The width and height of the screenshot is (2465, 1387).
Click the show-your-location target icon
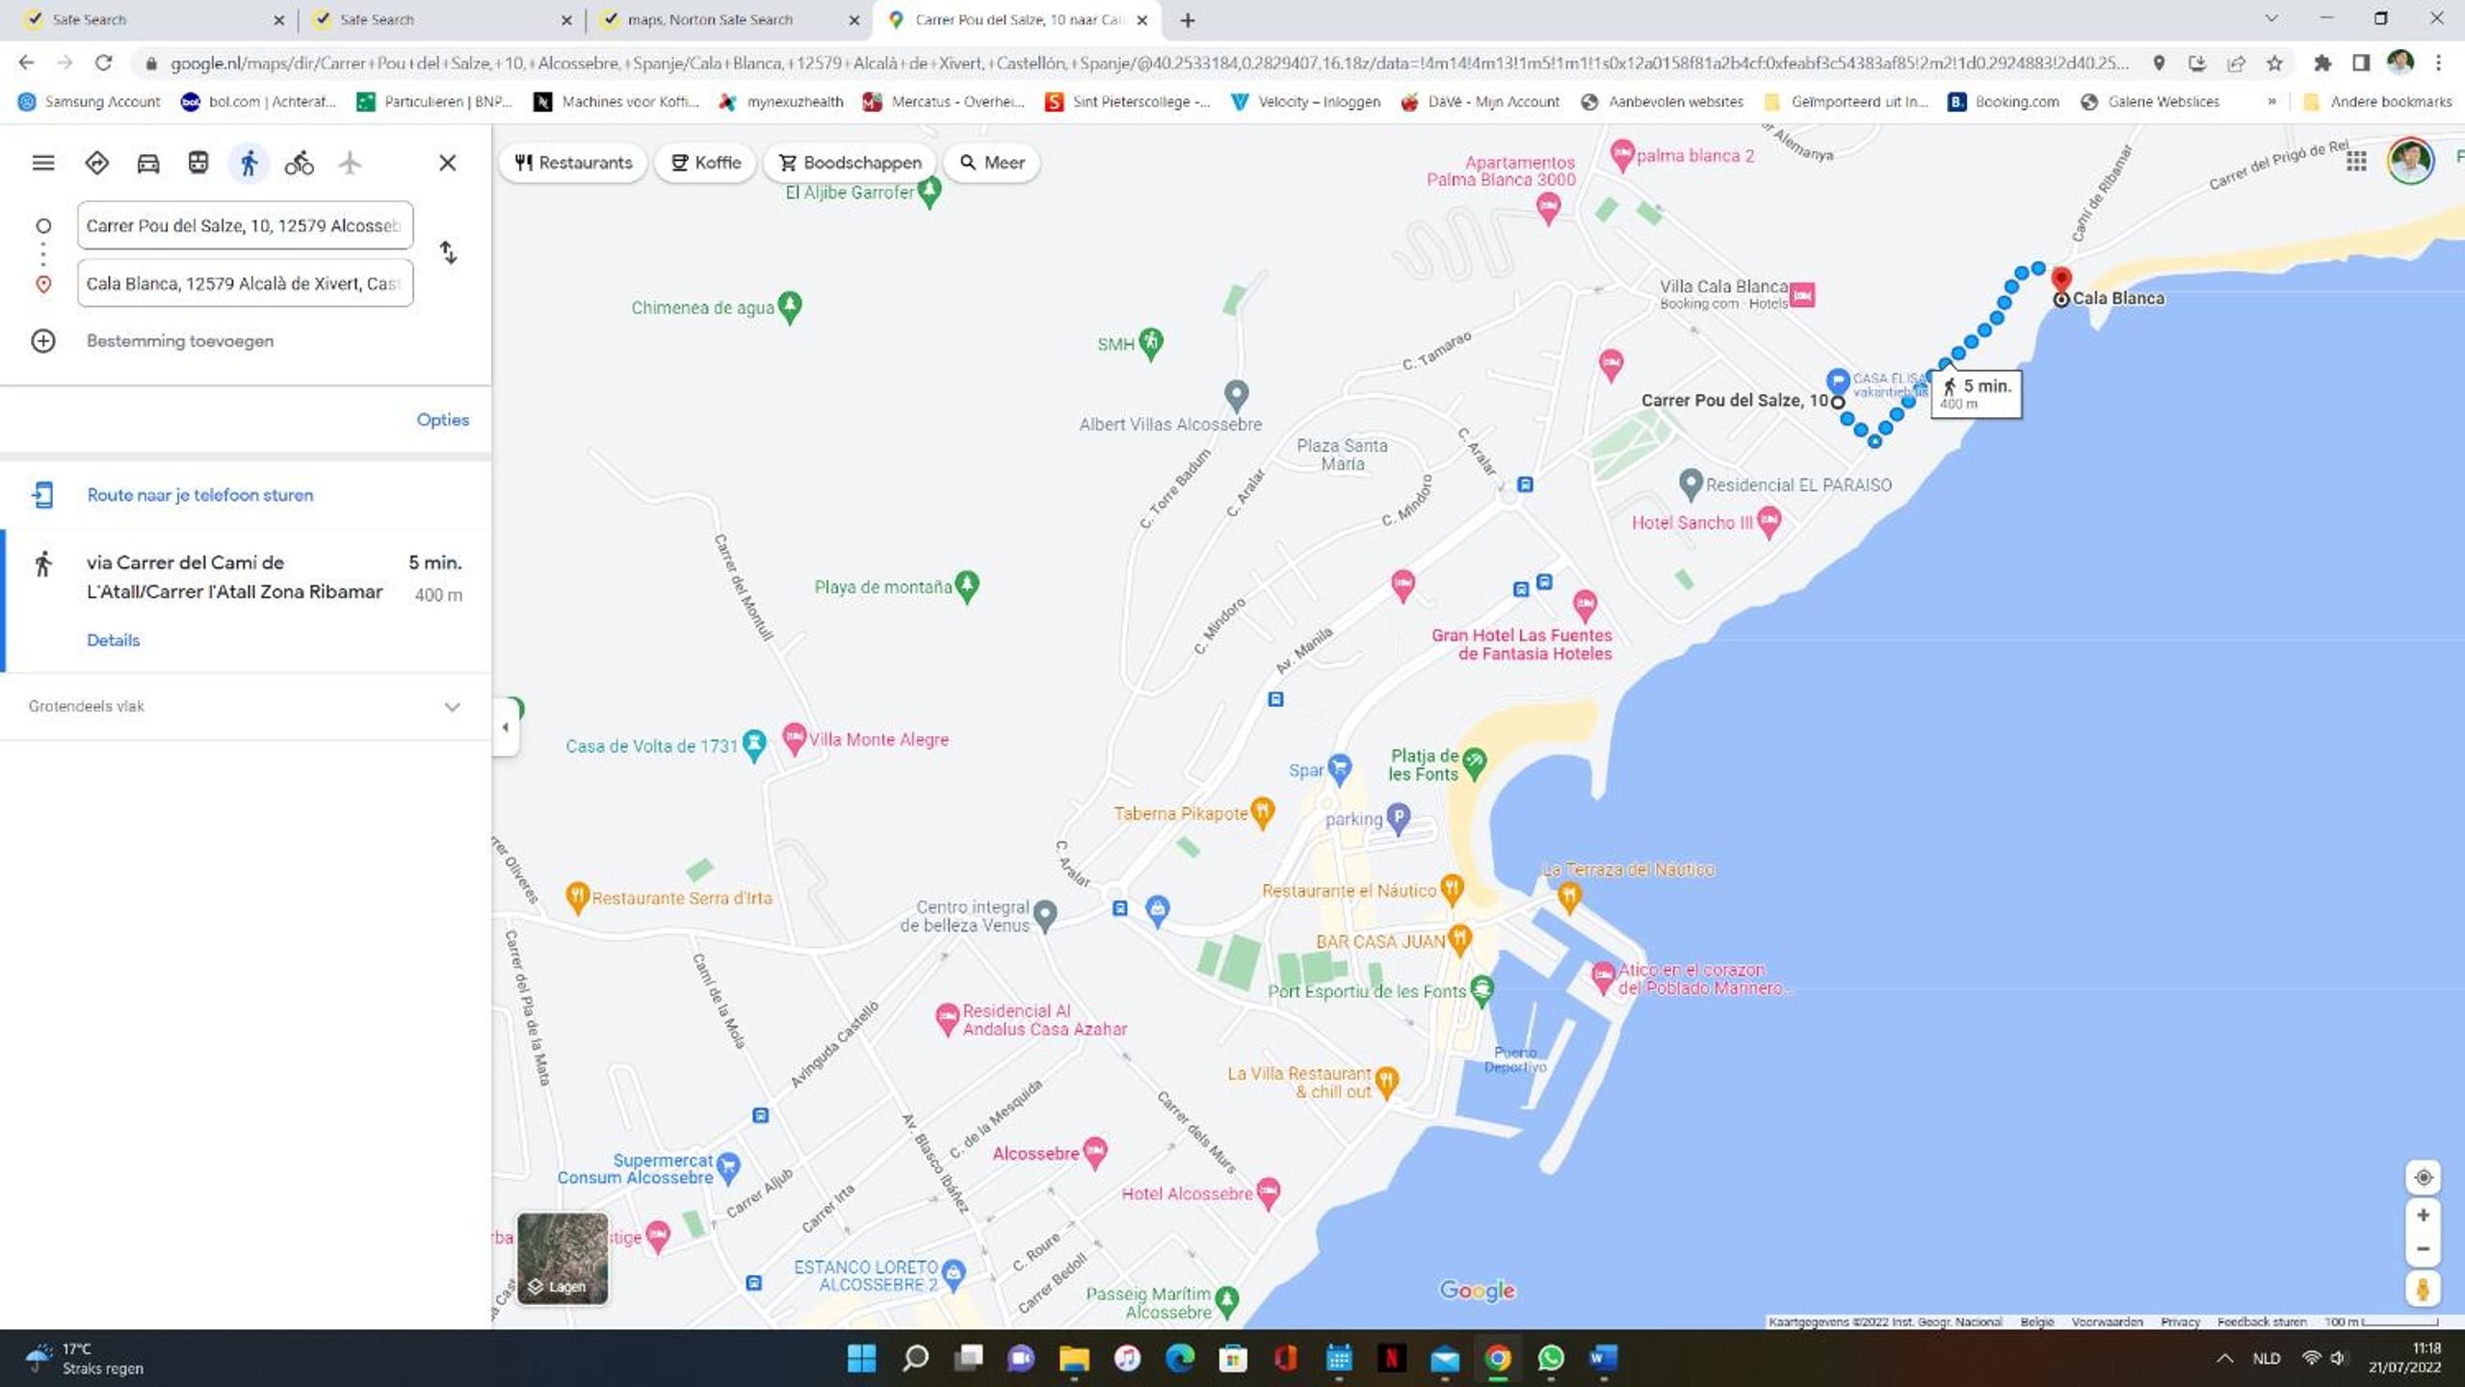2424,1177
